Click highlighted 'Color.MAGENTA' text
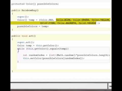The height and width of the screenshot is (91, 122). click(x=67, y=23)
